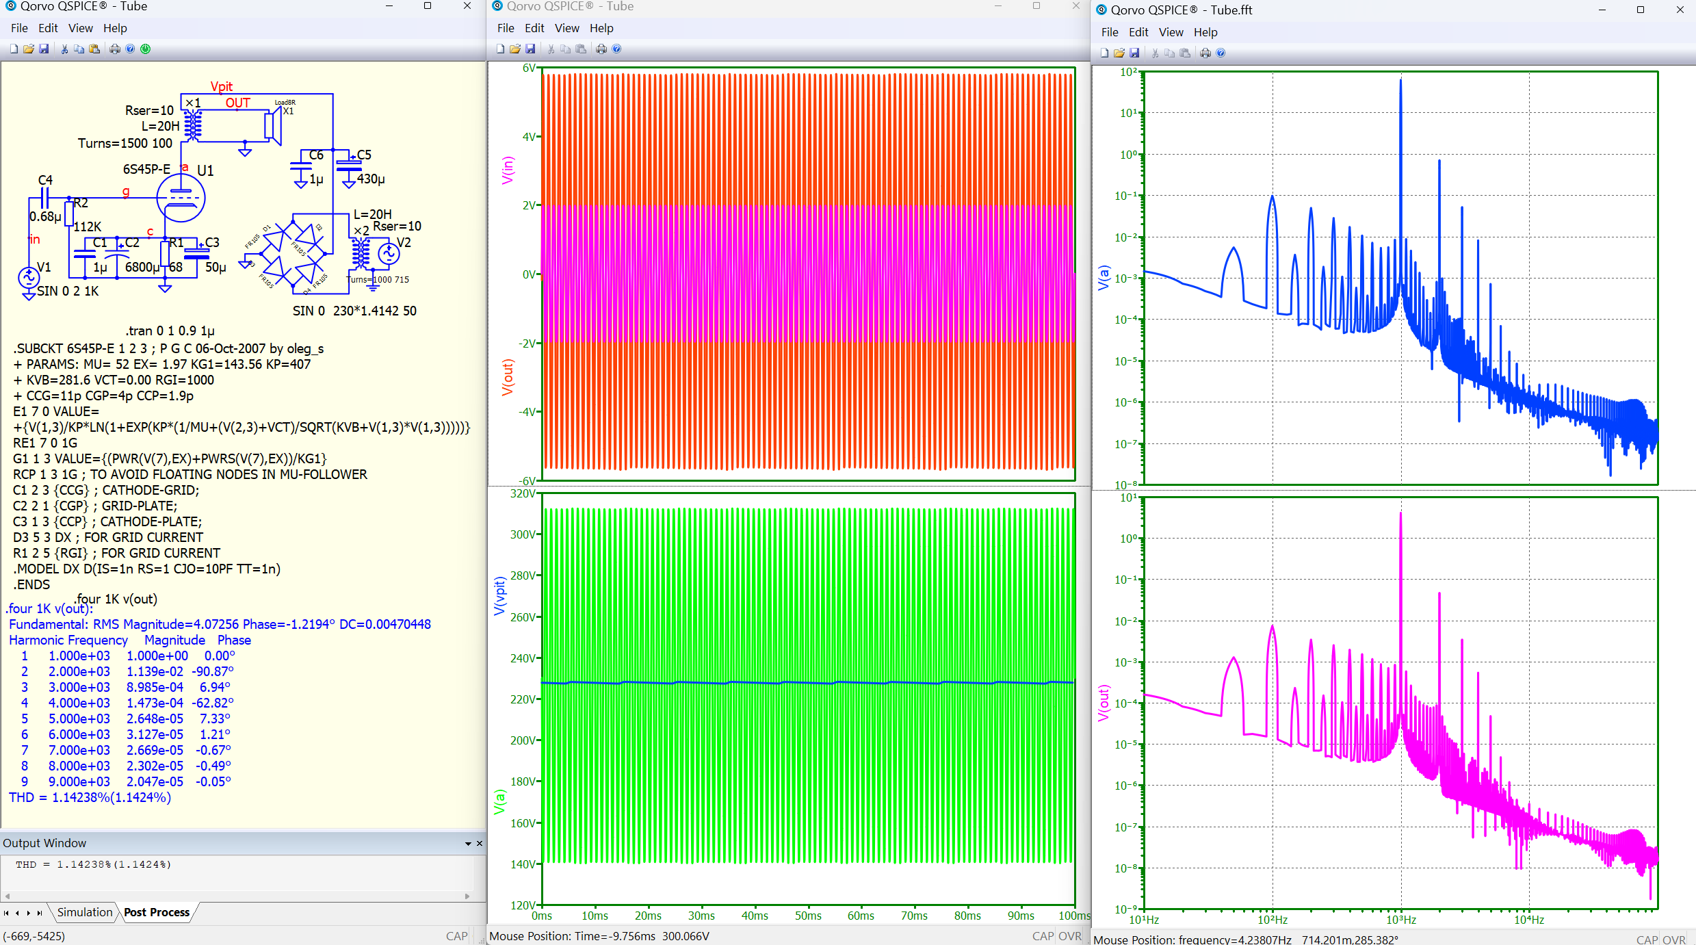
Task: Open View menu in Tube.fft window
Action: [x=1171, y=32]
